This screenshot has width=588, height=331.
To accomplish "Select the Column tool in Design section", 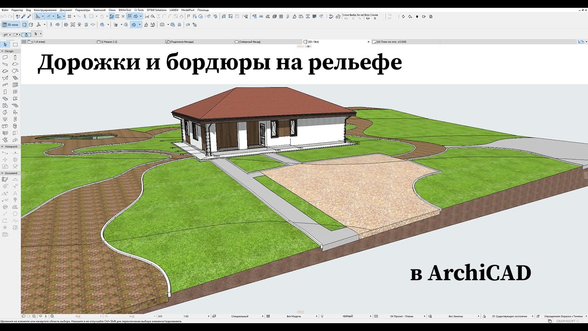I will [15, 57].
